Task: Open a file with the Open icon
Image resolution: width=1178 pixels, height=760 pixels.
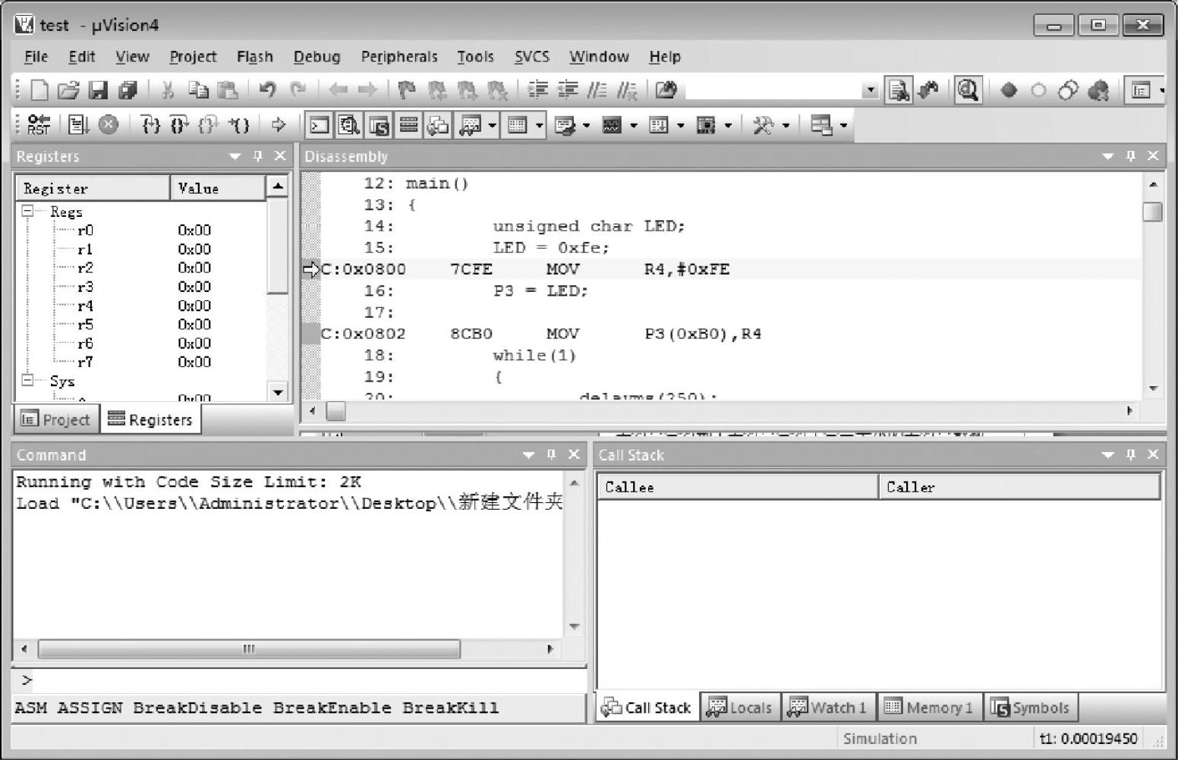Action: 68,90
